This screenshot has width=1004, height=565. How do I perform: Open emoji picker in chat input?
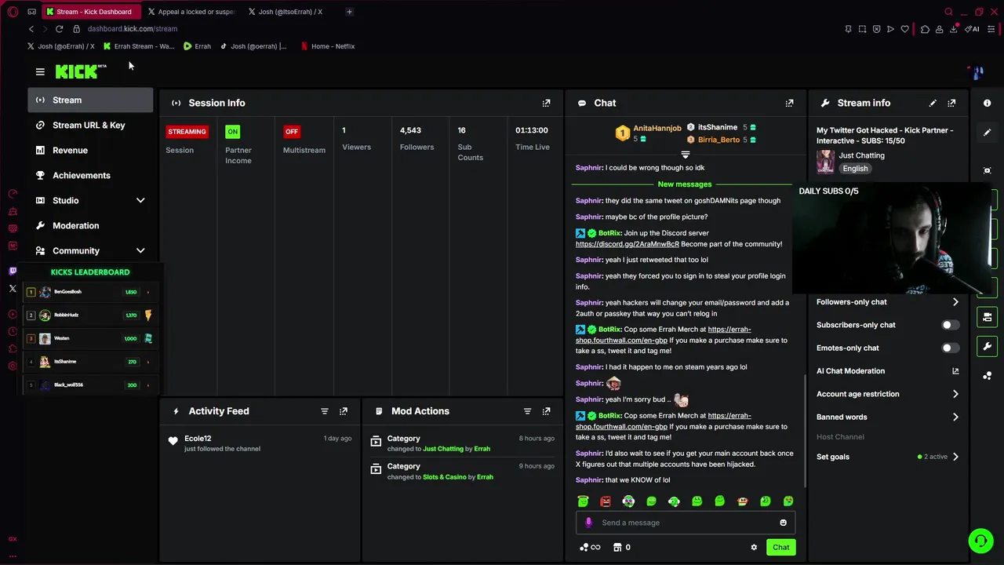(783, 523)
